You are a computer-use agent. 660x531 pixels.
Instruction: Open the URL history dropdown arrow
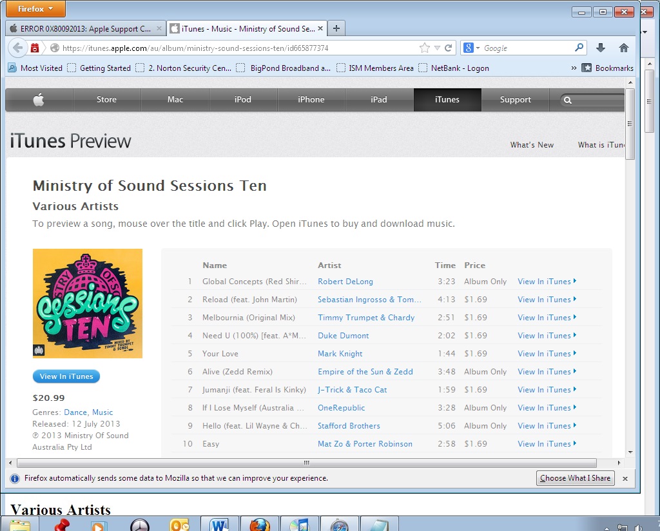tap(438, 48)
